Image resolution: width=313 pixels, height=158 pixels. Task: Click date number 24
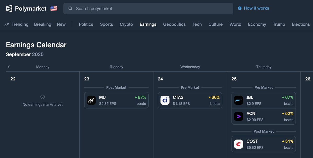pos(160,79)
